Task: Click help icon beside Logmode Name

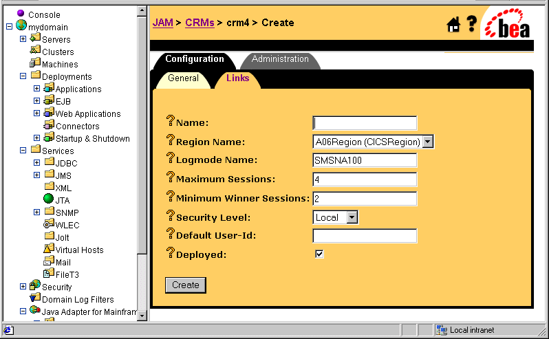Action: tap(170, 157)
